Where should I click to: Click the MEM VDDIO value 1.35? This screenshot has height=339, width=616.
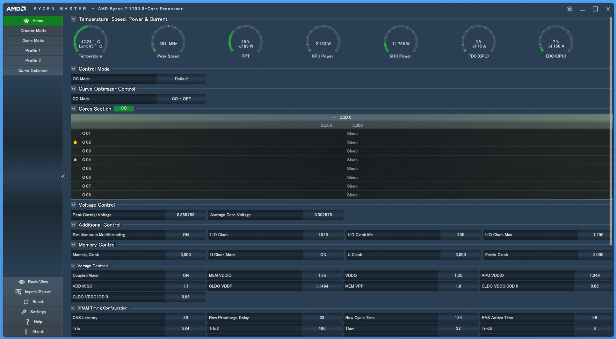[322, 276]
